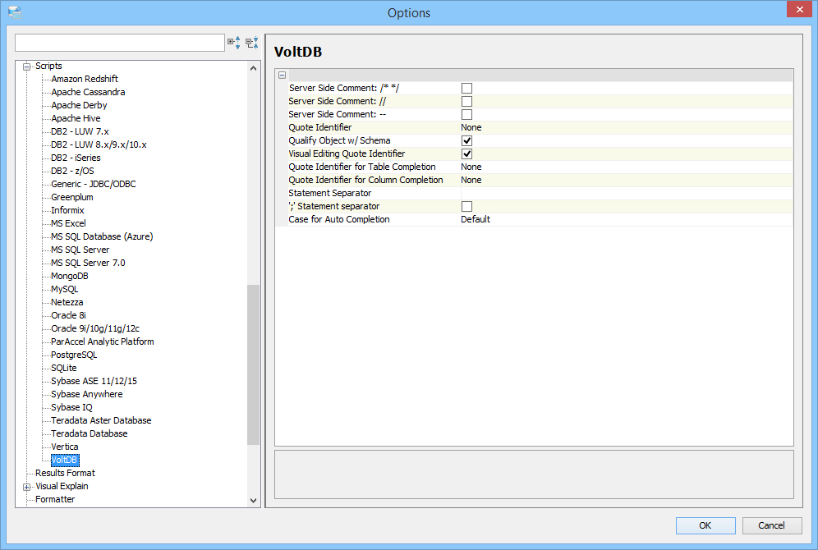The image size is (818, 550).
Task: Select DB2 - iSeries
Action: (x=76, y=158)
